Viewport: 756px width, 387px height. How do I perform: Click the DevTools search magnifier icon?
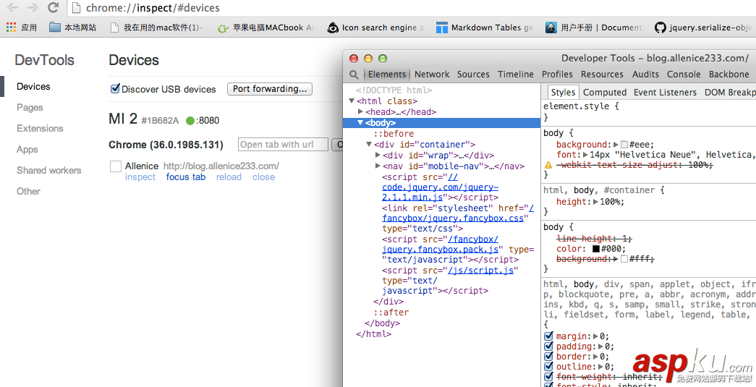click(x=354, y=75)
